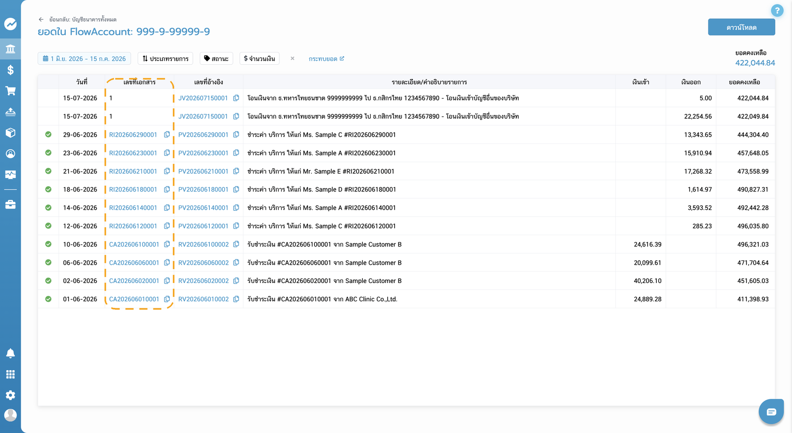Click the status check for 21-06-2026 row
The image size is (792, 433).
48,171
